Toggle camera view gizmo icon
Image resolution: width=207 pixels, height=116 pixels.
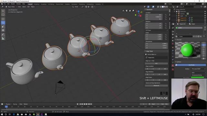126,11
